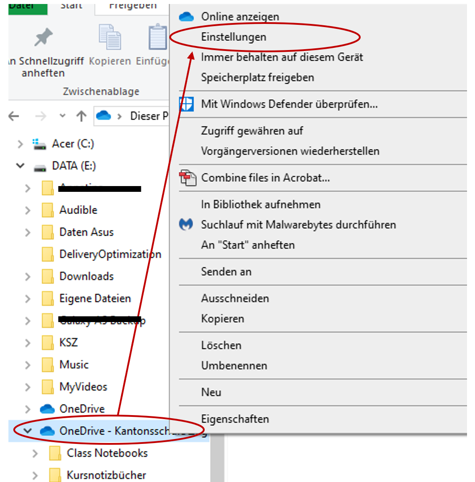Expand the Downloads folder node

coord(27,276)
